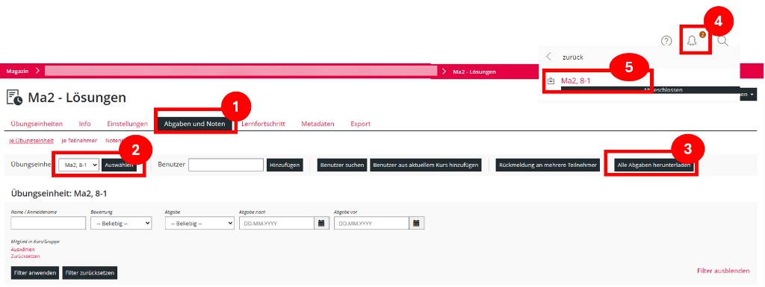Open the Bewertung Beliebig dropdown
765x287 pixels.
pos(121,224)
